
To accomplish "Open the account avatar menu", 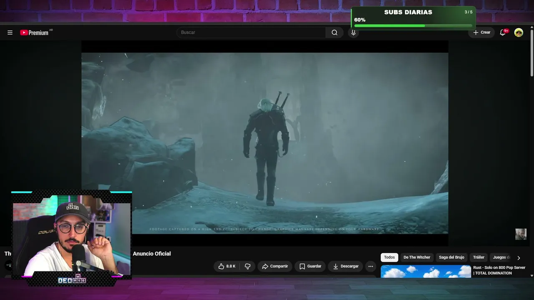I will click(519, 32).
